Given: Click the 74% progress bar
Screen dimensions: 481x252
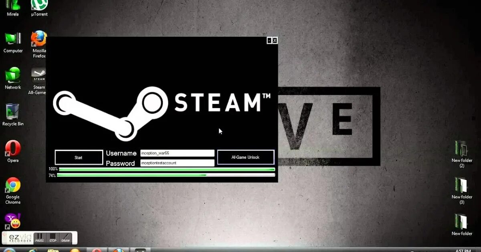Looking at the screenshot, I should coord(166,175).
